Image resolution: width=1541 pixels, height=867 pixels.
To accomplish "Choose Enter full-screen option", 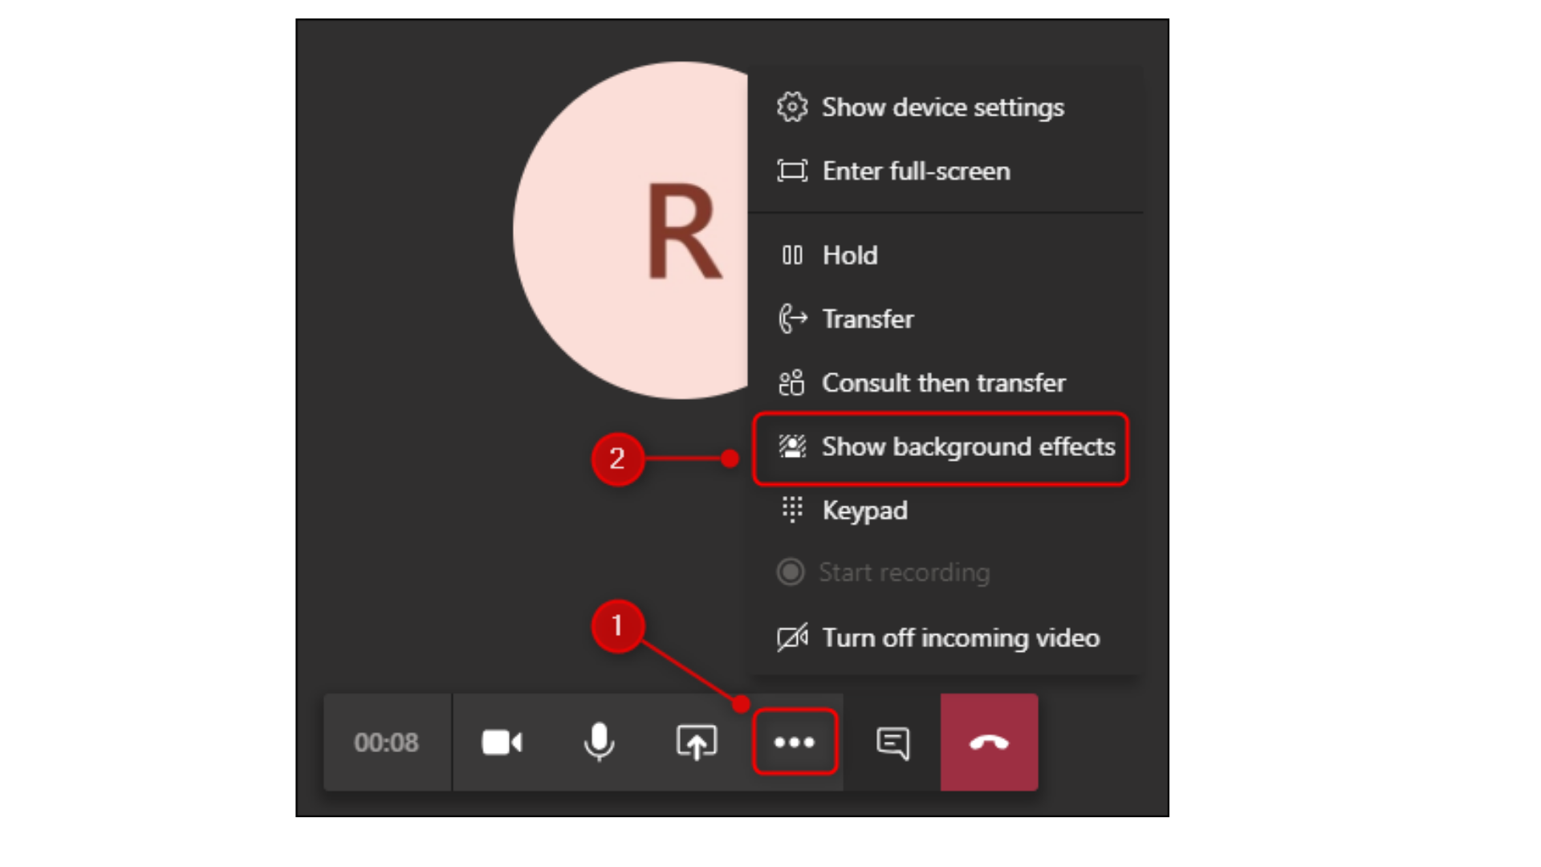I will pos(916,171).
